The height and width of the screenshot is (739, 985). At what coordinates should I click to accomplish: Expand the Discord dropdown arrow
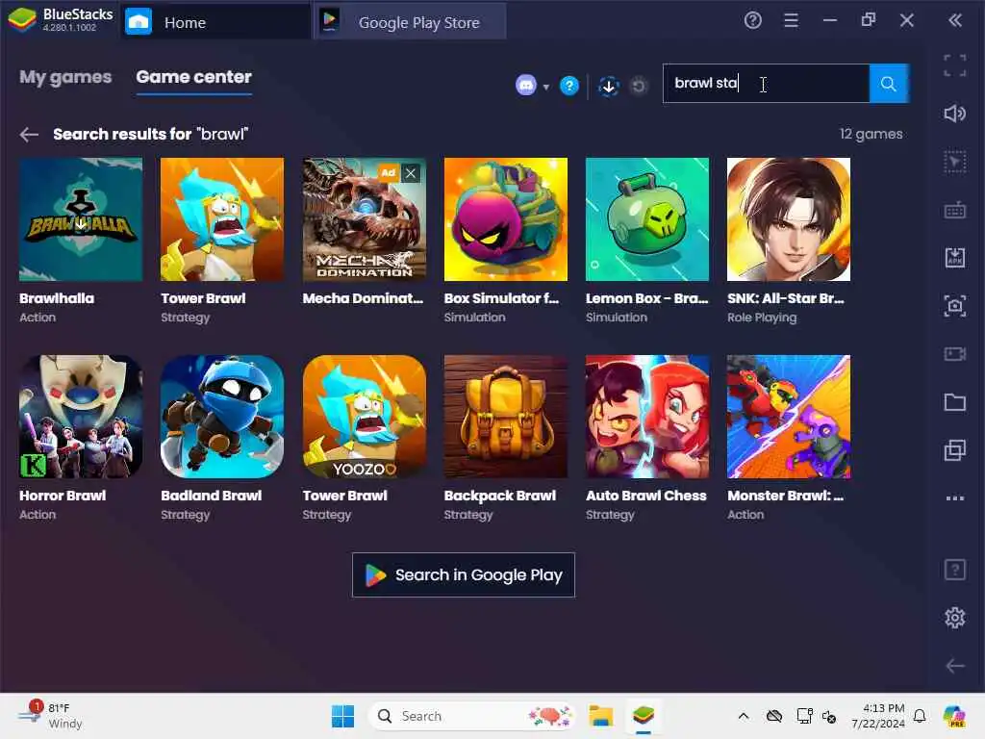546,87
